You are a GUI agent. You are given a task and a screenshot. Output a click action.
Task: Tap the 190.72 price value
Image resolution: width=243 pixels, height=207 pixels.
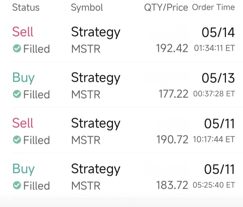[172, 139]
